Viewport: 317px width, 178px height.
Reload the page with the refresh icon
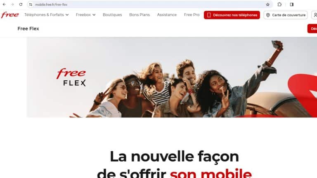point(21,5)
